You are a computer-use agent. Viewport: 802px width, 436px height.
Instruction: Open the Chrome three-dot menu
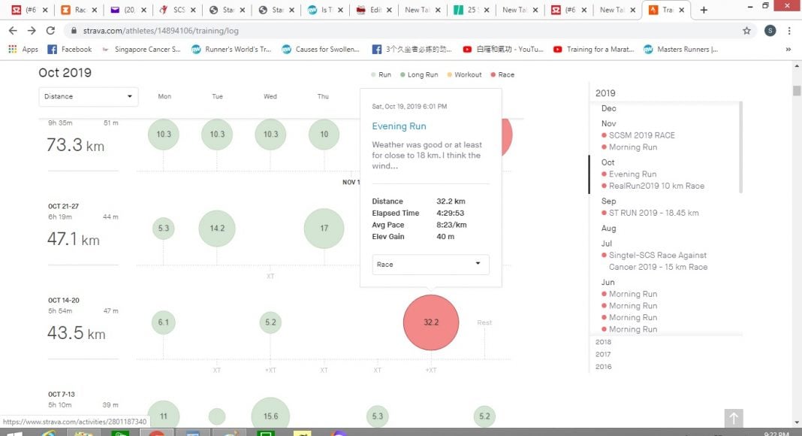(x=789, y=31)
